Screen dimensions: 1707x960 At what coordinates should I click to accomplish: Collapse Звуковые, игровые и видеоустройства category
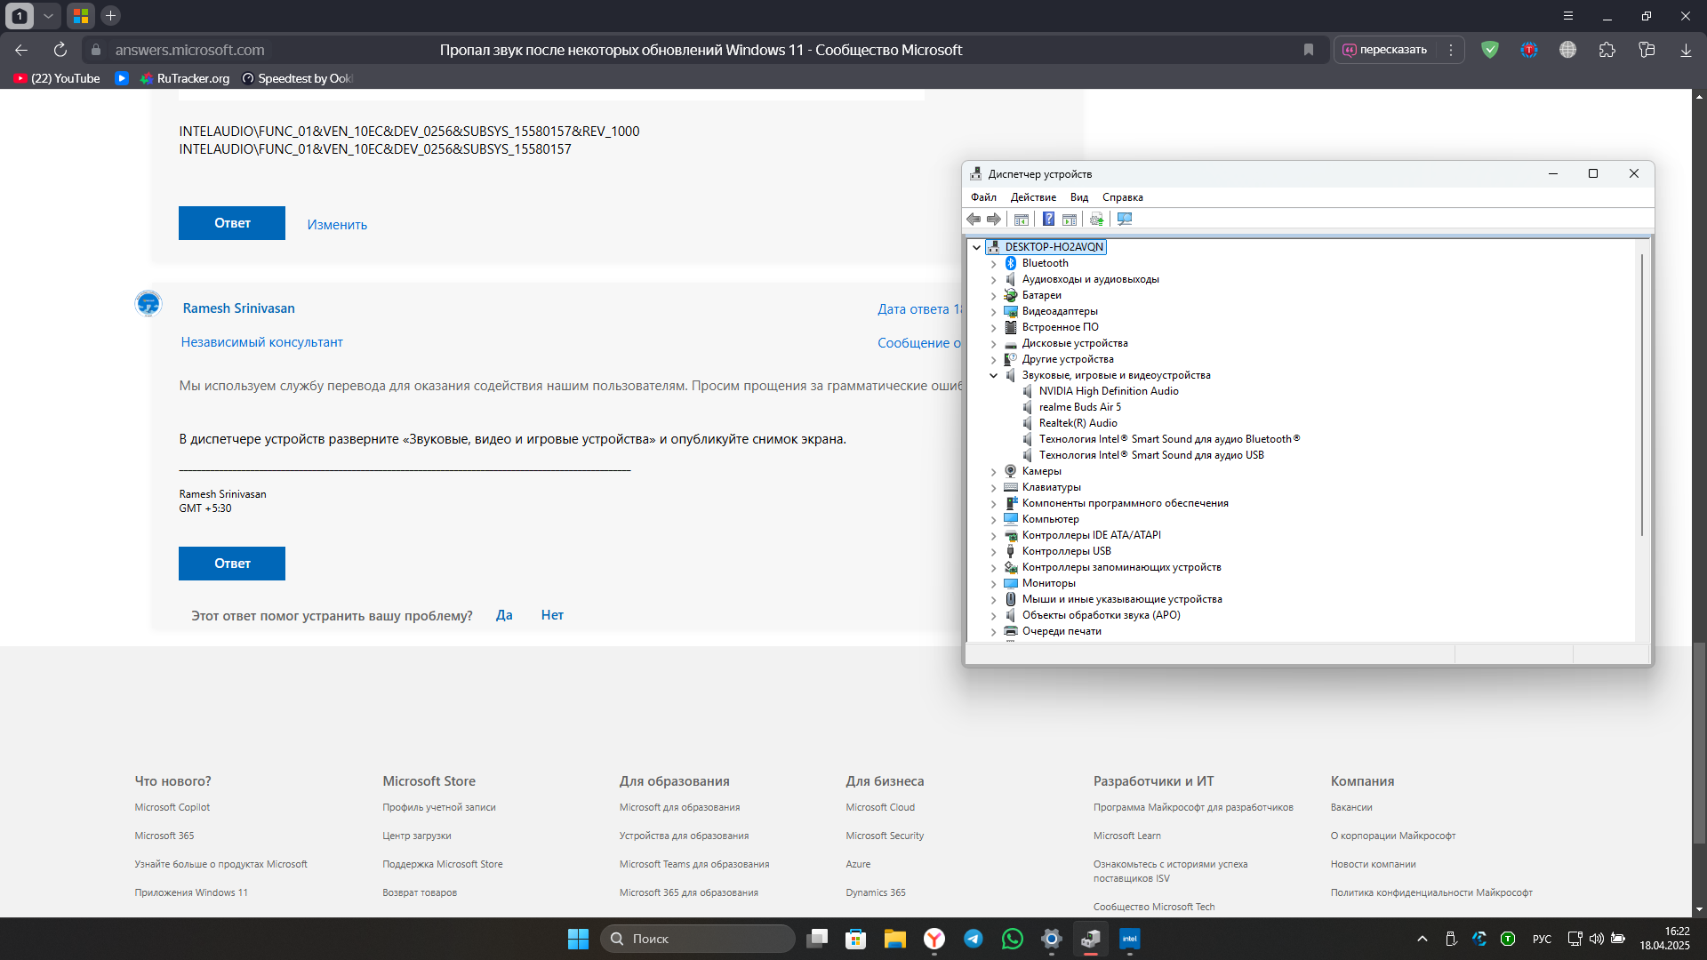point(994,375)
